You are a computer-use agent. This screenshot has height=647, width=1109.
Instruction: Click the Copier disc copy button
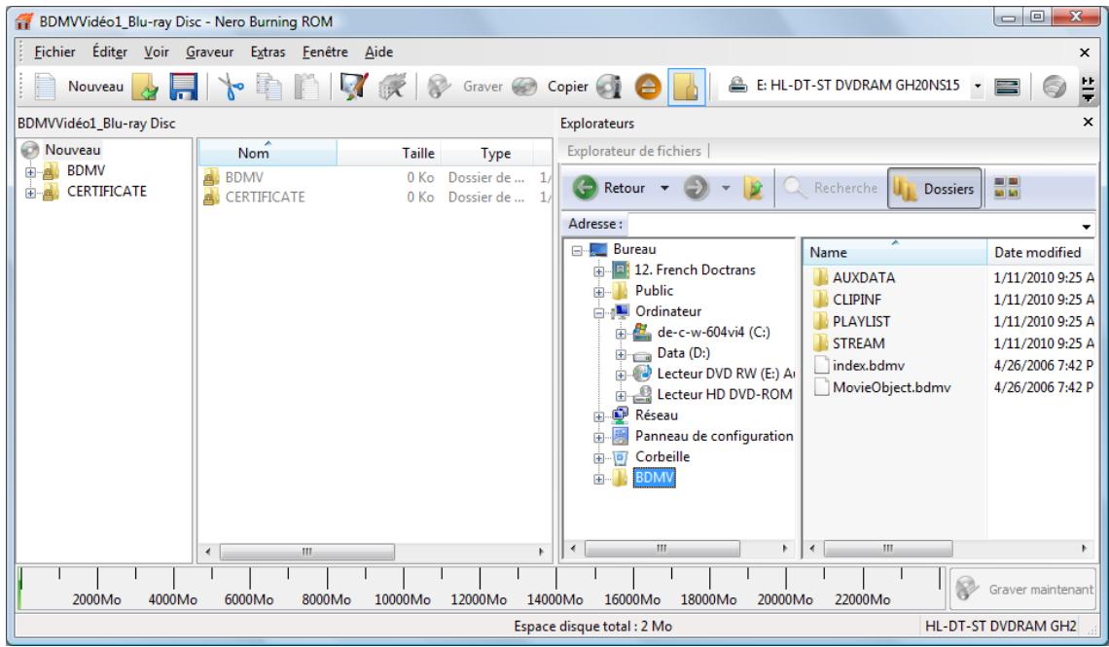pos(551,87)
